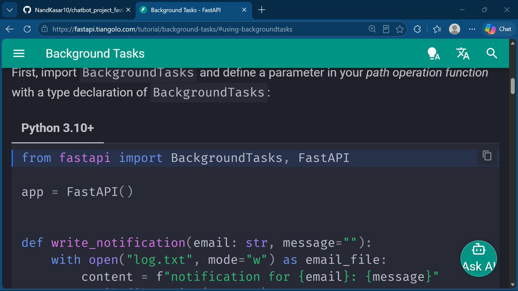Open the favorites list icon
The height and width of the screenshot is (291, 518).
point(437,29)
